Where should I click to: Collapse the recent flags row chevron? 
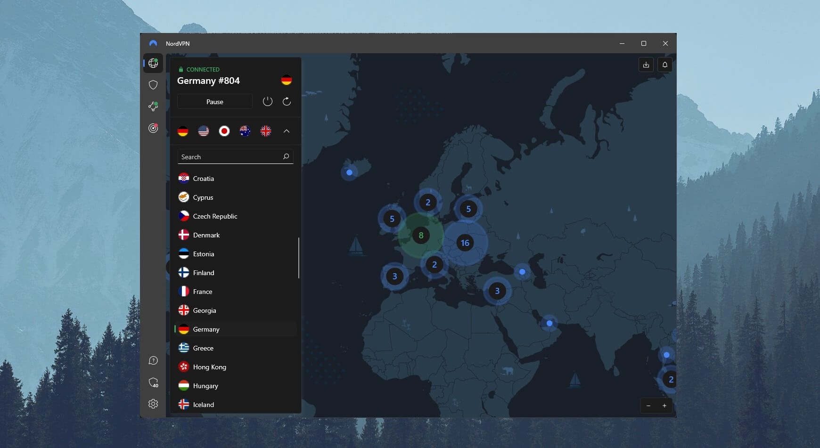coord(287,131)
